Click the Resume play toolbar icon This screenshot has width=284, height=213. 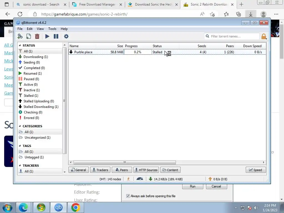coord(47,36)
